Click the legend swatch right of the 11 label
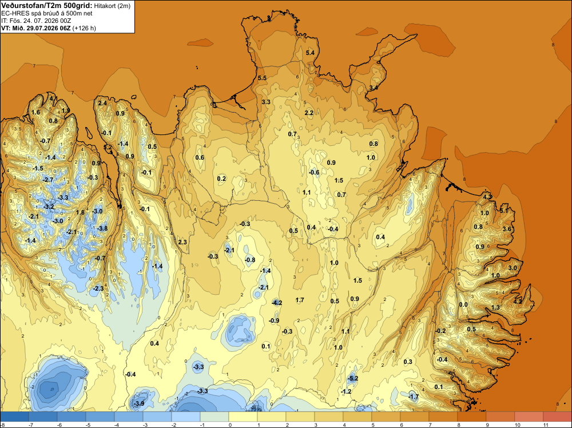The height and width of the screenshot is (428, 572). pyautogui.click(x=557, y=417)
